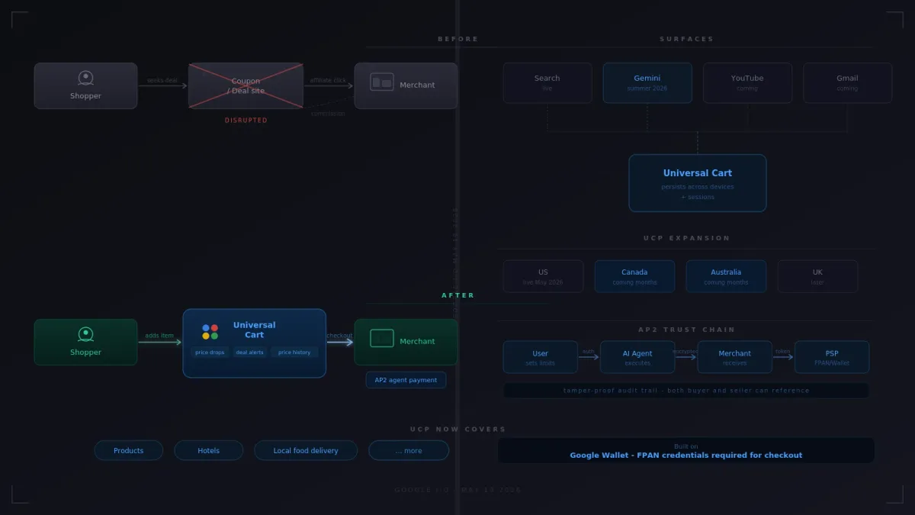Select the Search surface card
Image resolution: width=915 pixels, height=515 pixels.
click(x=547, y=82)
